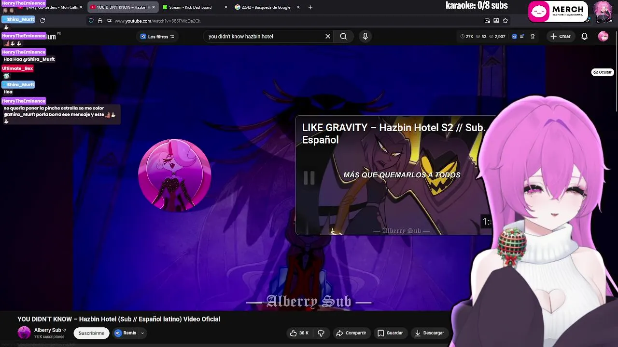This screenshot has width=618, height=347.
Task: Download video with Descargar button
Action: click(429, 333)
